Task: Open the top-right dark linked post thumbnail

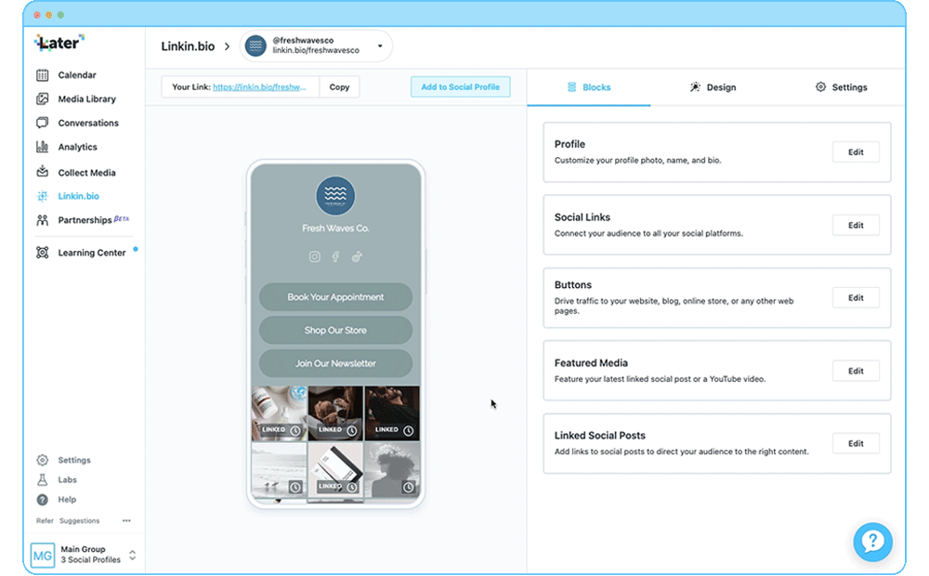Action: [392, 413]
